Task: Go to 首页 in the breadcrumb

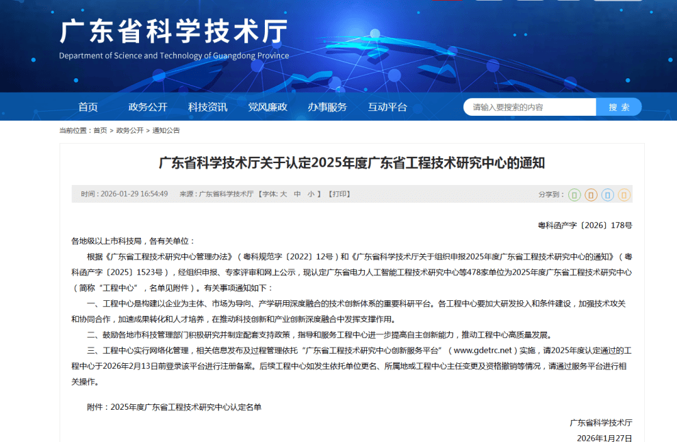Action: coord(100,130)
